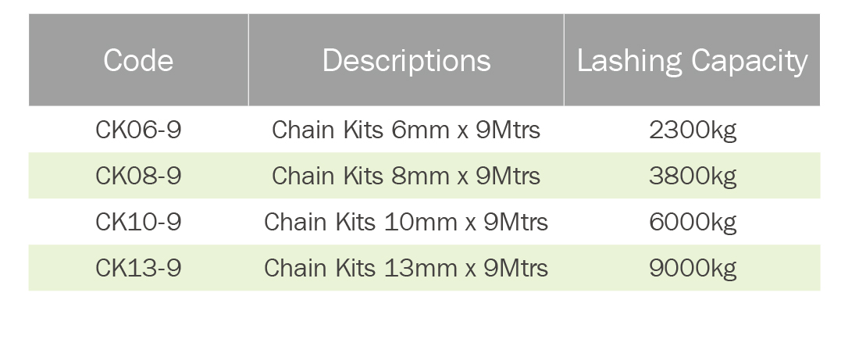Click the Chain Kits 6mm x 9Mtrs description

coord(406,130)
